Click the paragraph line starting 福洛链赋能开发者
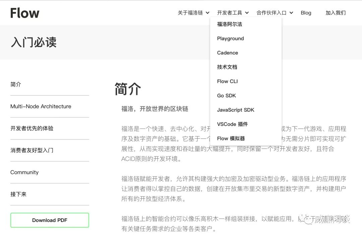Image resolution: width=362 pixels, height=235 pixels. tap(234, 179)
